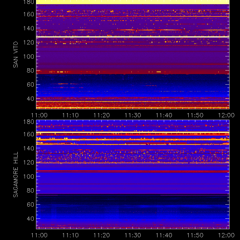Select the 140 tick label on Sagamore Hill axis
This screenshot has width=240, height=240.
point(28,148)
